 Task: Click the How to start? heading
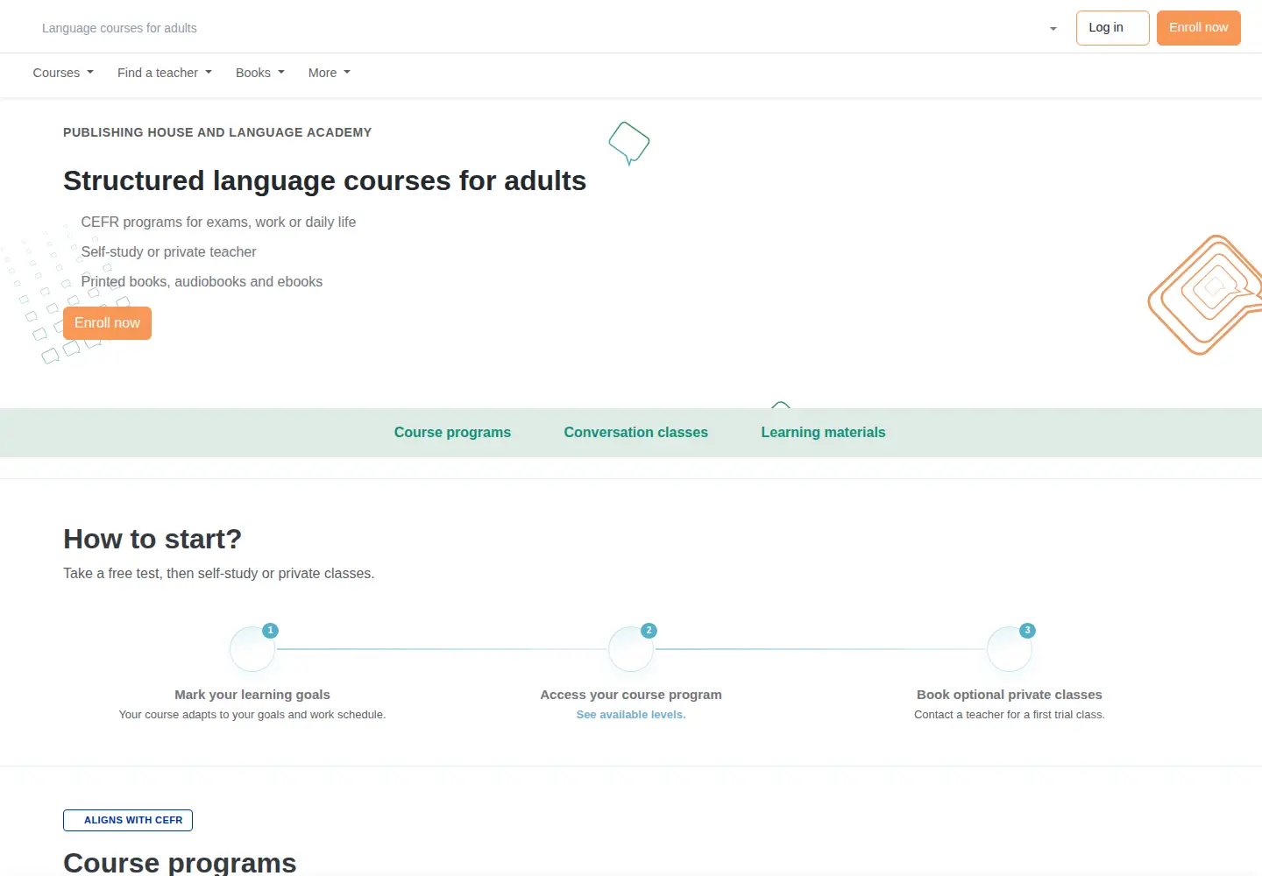pyautogui.click(x=152, y=539)
